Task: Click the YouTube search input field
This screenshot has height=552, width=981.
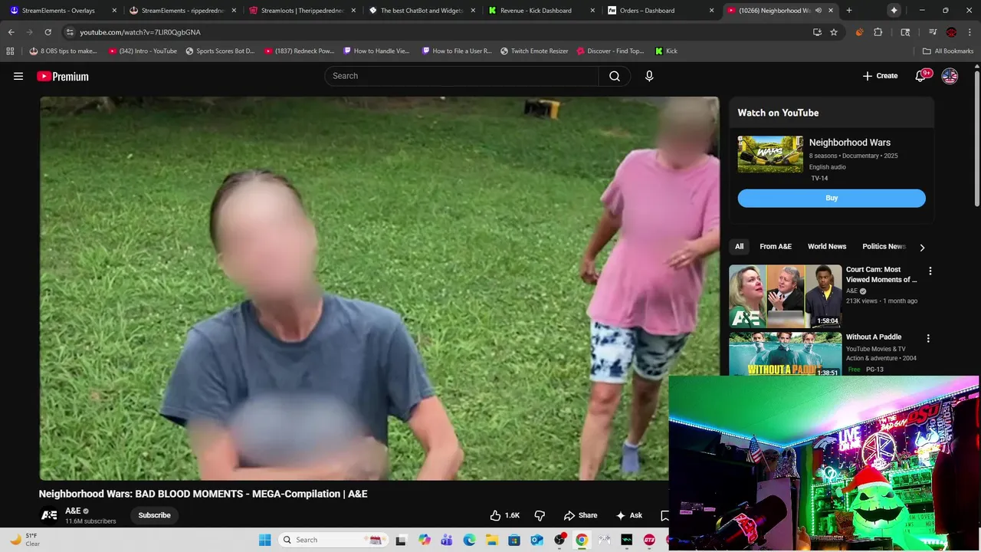Action: (462, 76)
